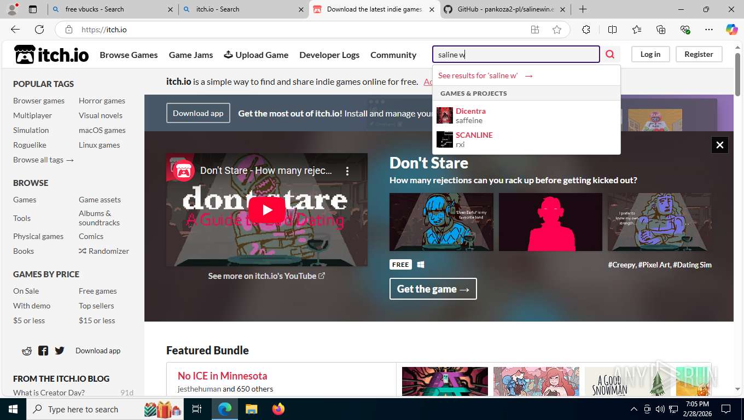Open Upload Game page
744x420 pixels.
point(256,55)
